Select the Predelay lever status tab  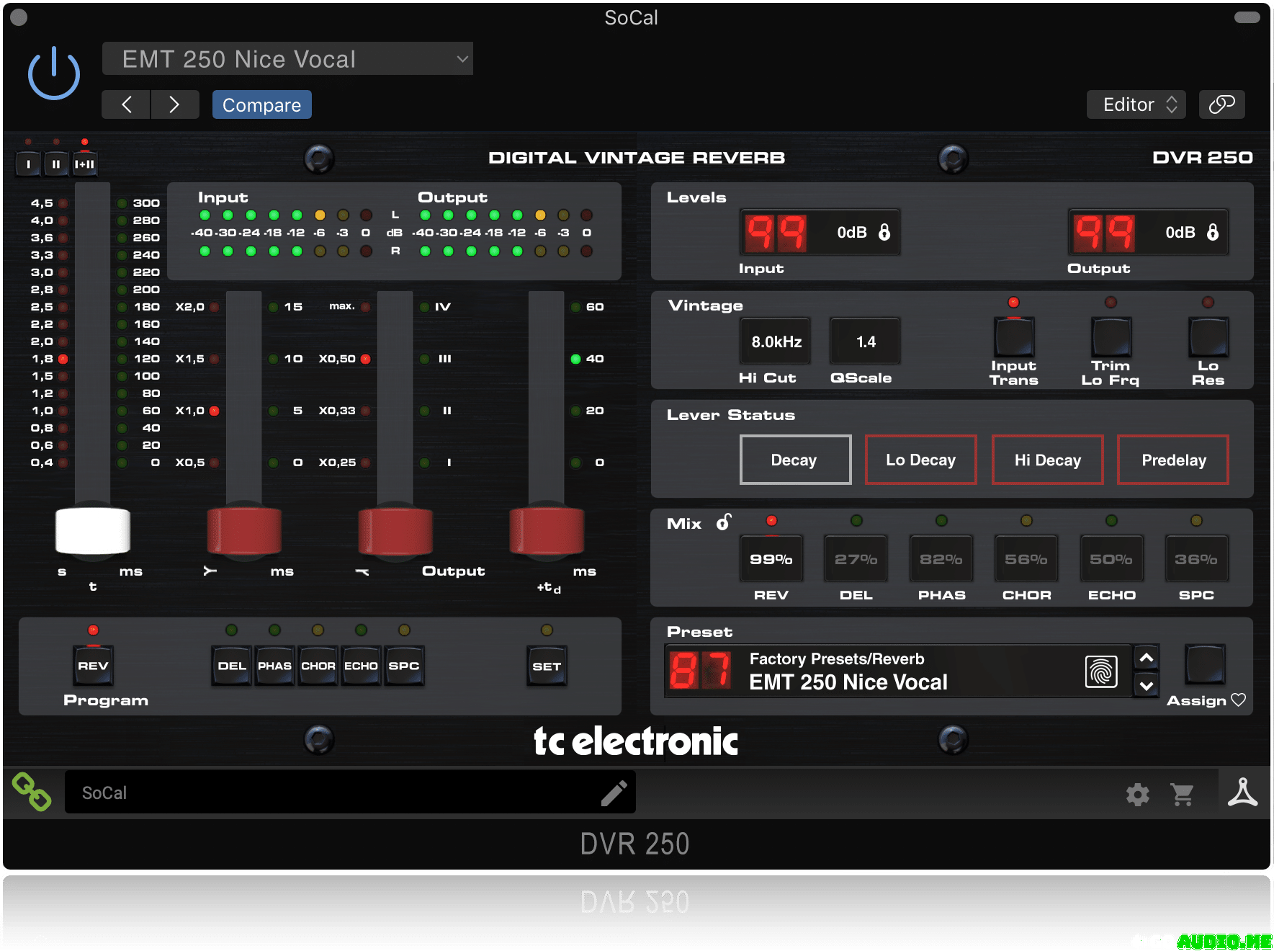1173,460
